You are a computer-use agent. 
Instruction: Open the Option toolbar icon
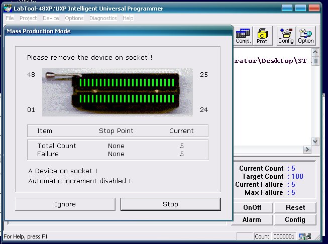306,36
